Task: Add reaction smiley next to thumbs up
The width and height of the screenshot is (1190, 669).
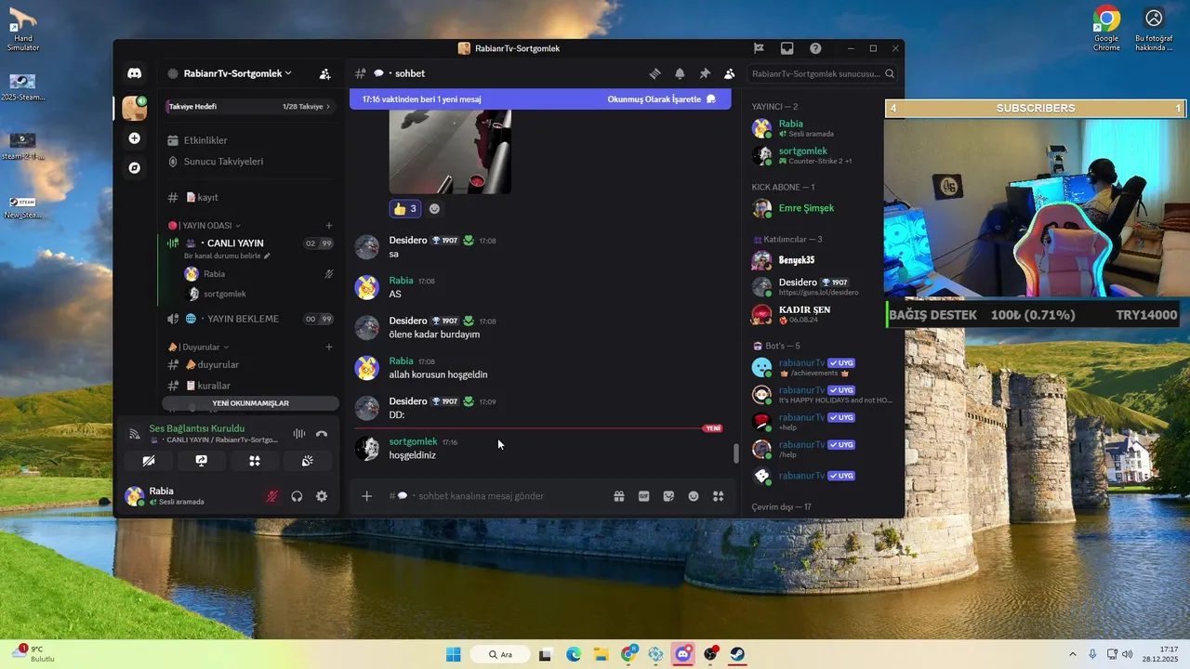Action: pyautogui.click(x=434, y=208)
